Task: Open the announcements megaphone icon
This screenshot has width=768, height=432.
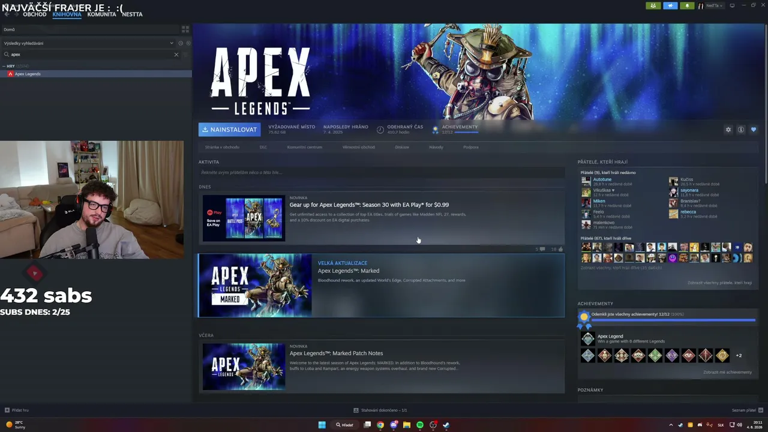Action: [670, 6]
